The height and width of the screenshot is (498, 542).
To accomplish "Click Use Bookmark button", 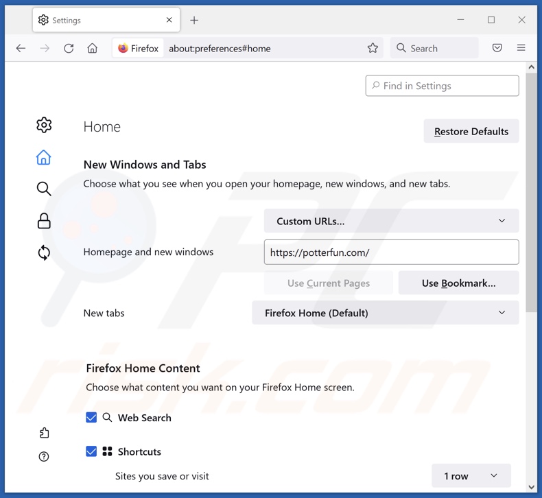I will pos(458,283).
